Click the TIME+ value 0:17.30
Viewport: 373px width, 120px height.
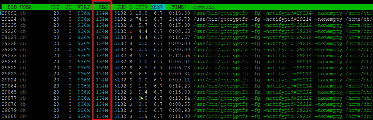180,25
